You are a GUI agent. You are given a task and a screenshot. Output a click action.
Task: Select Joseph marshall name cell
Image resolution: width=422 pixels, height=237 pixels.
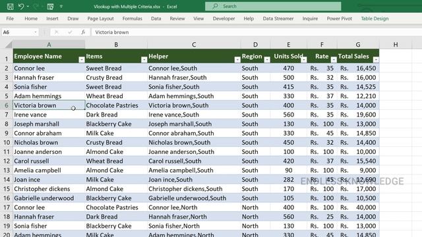coord(49,124)
